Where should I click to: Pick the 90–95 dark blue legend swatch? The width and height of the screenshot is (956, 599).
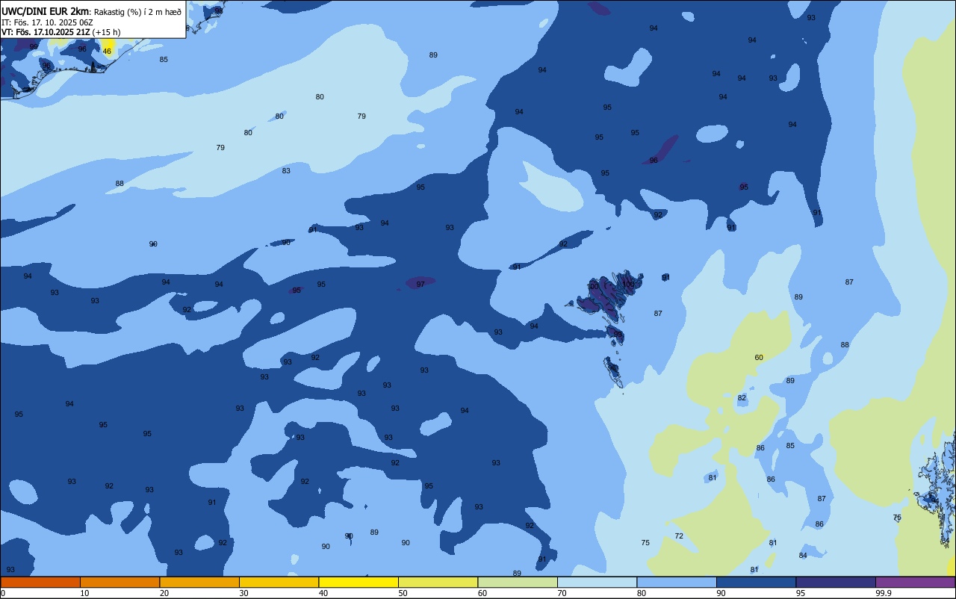pyautogui.click(x=757, y=582)
